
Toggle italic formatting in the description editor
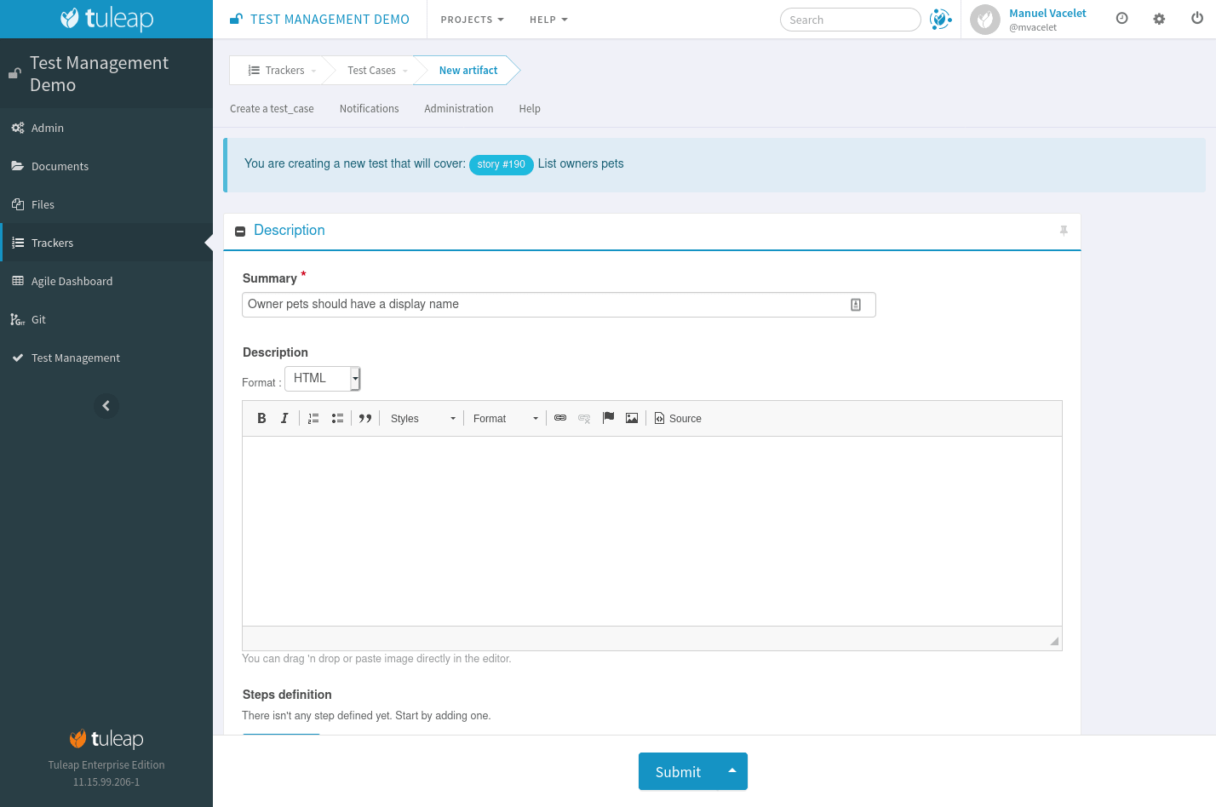click(x=284, y=418)
